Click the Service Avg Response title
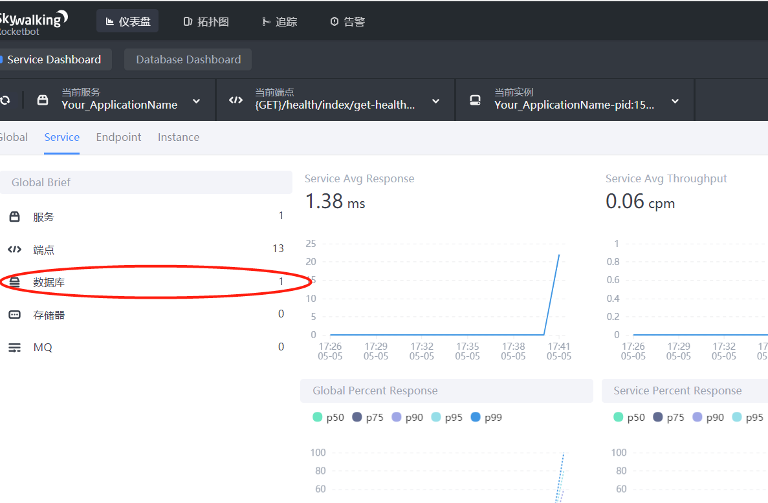 (360, 178)
